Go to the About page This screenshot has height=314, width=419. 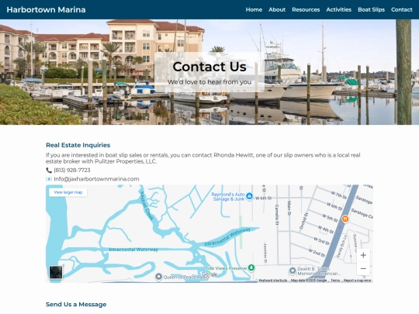(x=277, y=9)
